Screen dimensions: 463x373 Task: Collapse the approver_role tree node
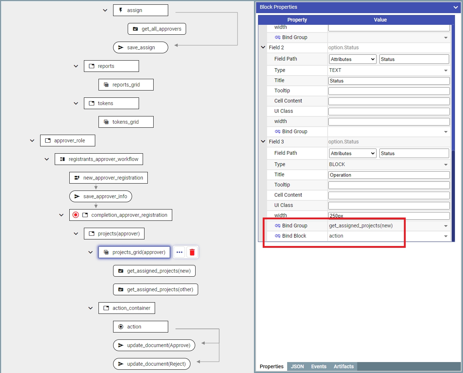click(32, 141)
